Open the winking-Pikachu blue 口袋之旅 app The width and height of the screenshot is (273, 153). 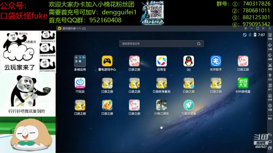coord(107,105)
